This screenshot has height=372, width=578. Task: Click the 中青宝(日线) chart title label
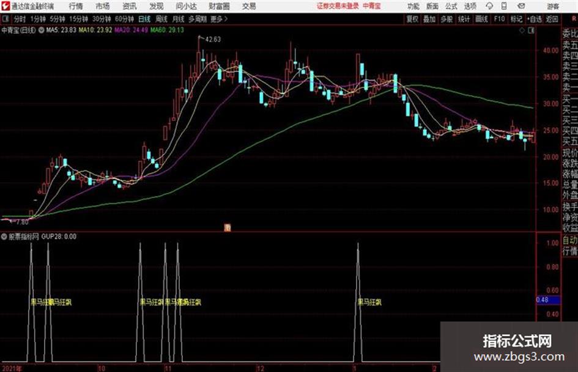point(18,30)
